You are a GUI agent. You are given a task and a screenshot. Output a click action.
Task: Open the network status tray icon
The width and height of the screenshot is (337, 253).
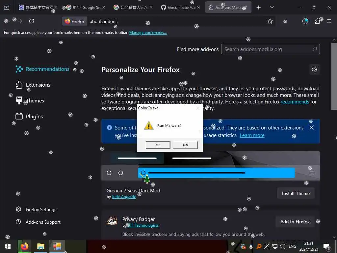[275, 246]
